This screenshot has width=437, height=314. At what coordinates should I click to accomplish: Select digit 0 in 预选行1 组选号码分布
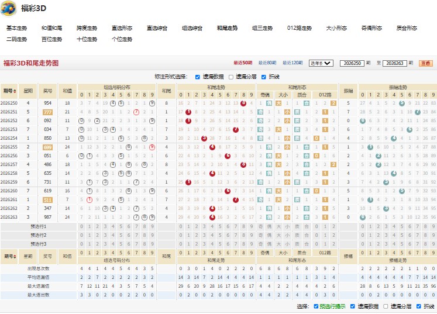(x=81, y=226)
